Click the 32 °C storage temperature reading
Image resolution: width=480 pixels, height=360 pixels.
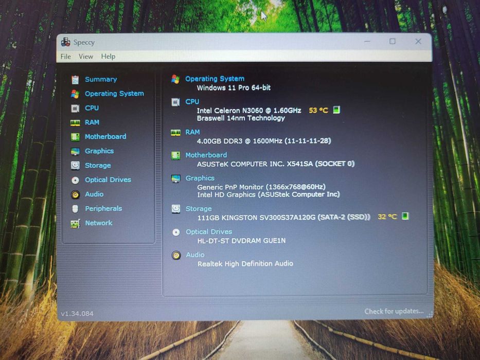click(387, 217)
